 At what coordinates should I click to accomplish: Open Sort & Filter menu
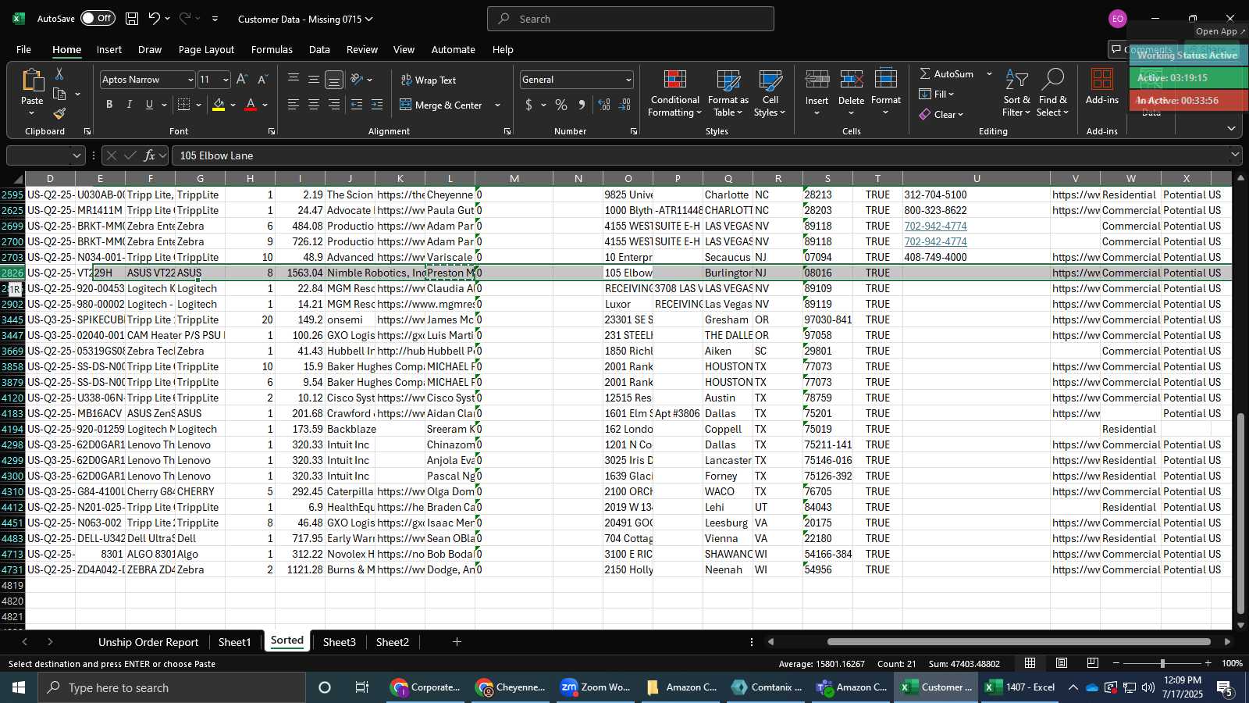point(1016,94)
